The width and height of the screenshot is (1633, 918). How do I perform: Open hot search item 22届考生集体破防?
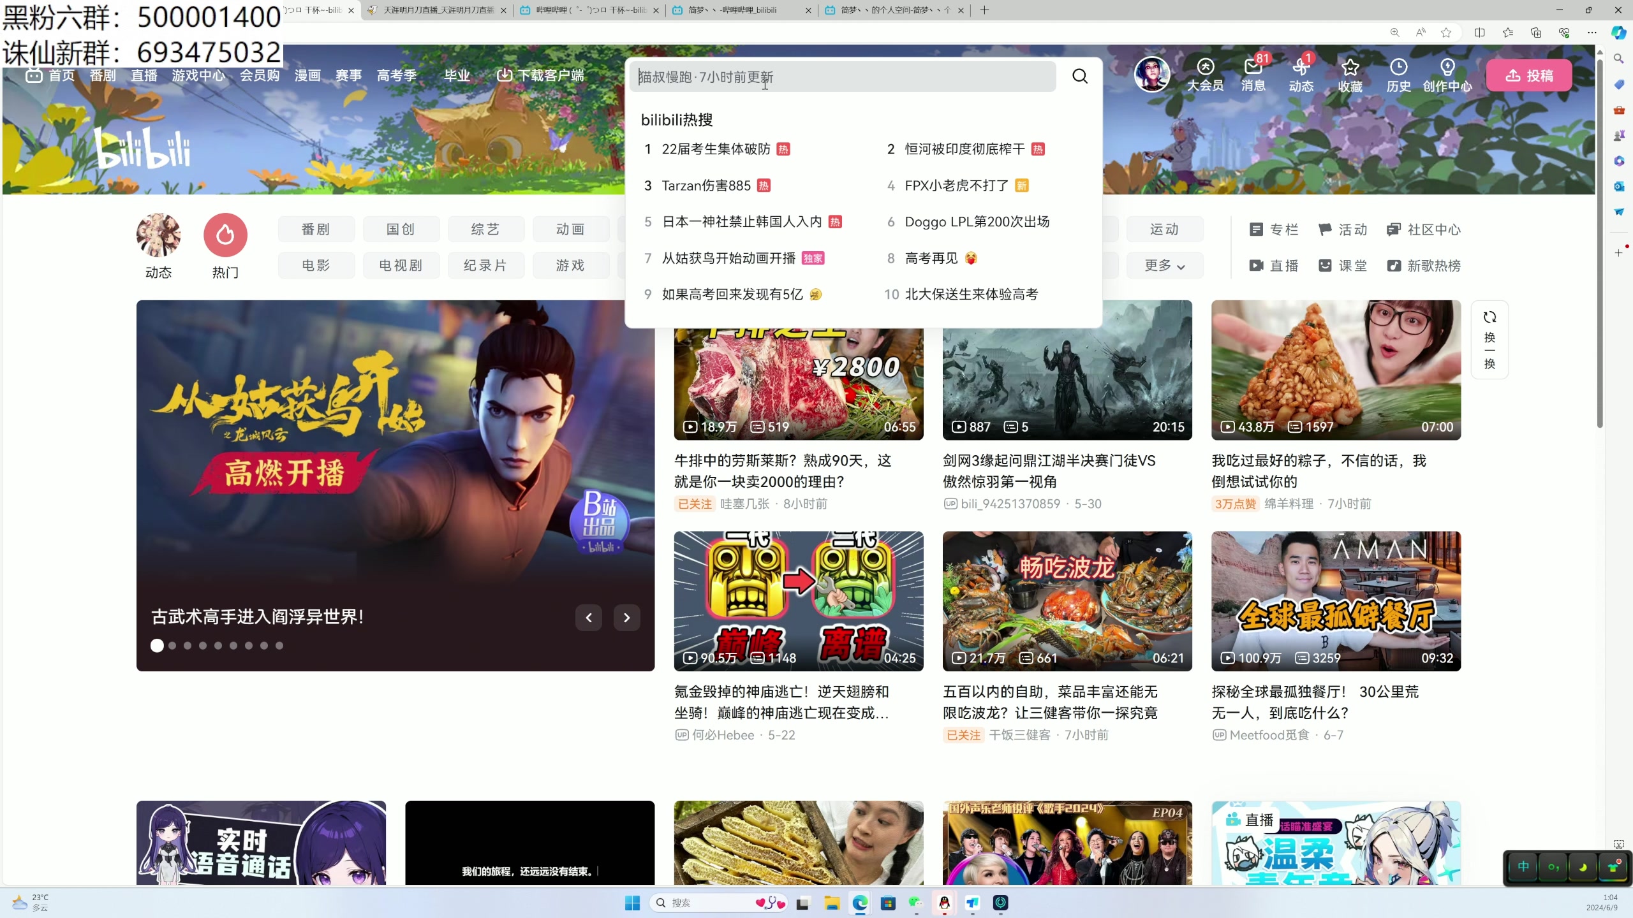[x=716, y=149]
